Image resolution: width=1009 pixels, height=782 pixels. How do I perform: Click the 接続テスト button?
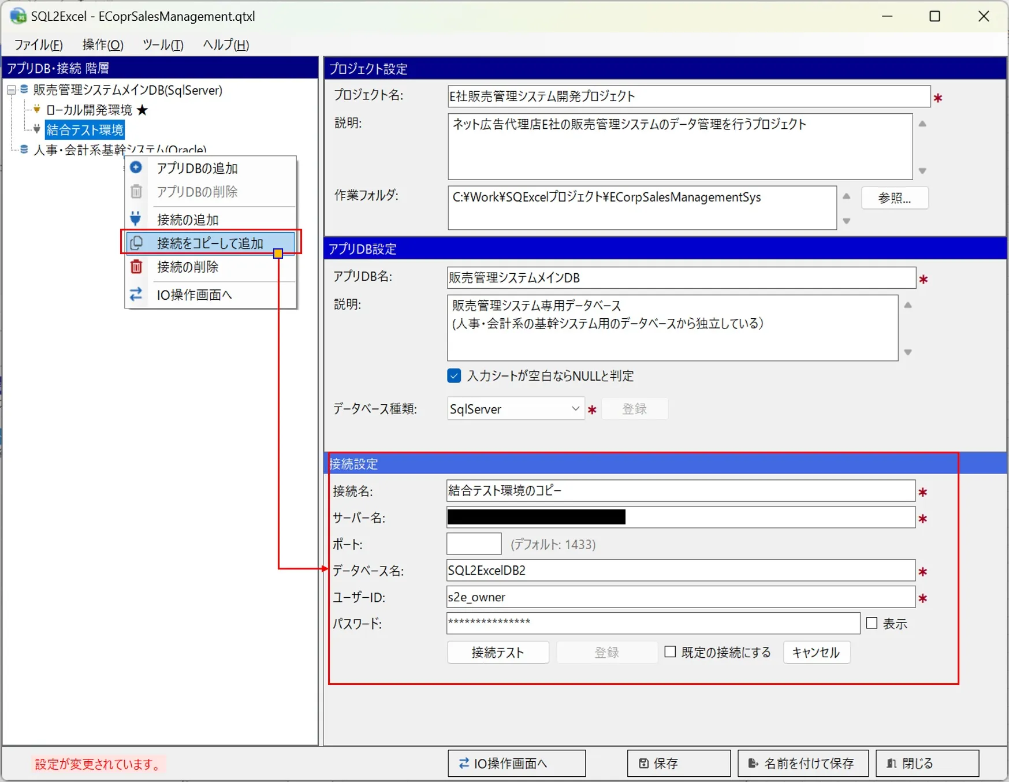coord(498,653)
